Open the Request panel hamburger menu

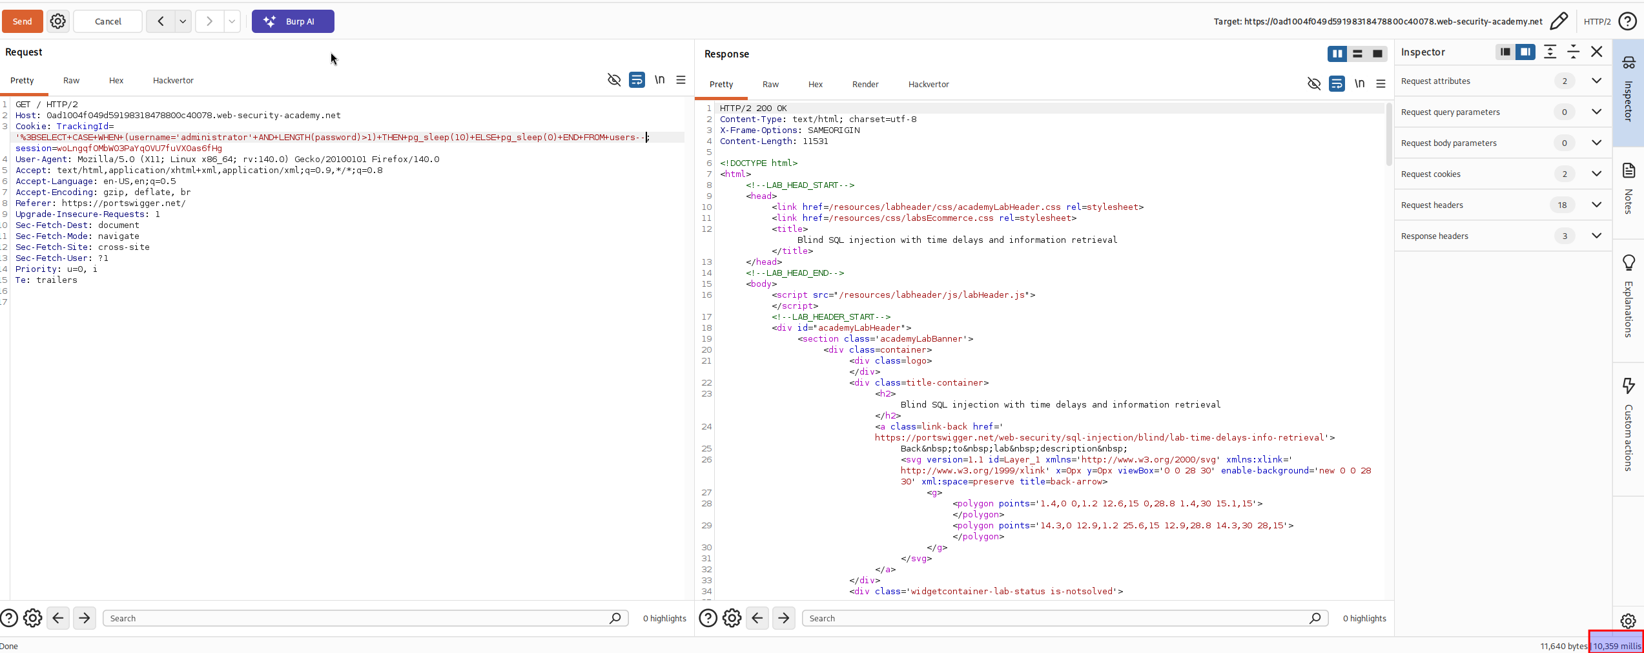681,79
